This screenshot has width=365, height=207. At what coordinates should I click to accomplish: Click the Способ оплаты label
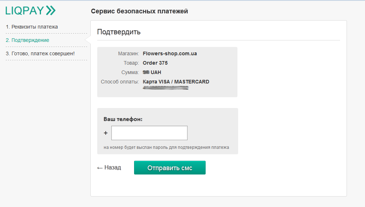point(120,82)
